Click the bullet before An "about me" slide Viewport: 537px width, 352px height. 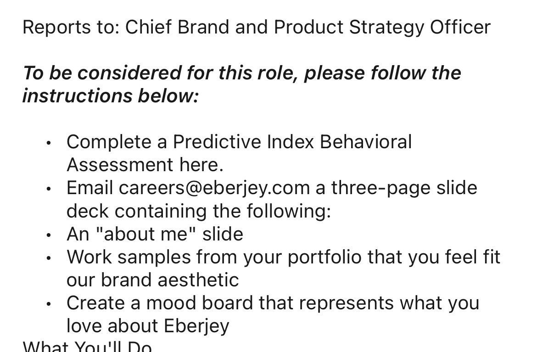click(49, 235)
